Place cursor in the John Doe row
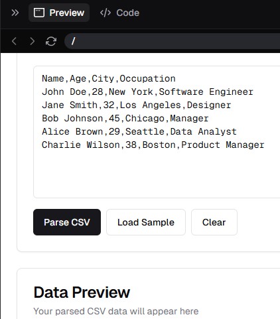The image size is (280, 319). click(147, 92)
